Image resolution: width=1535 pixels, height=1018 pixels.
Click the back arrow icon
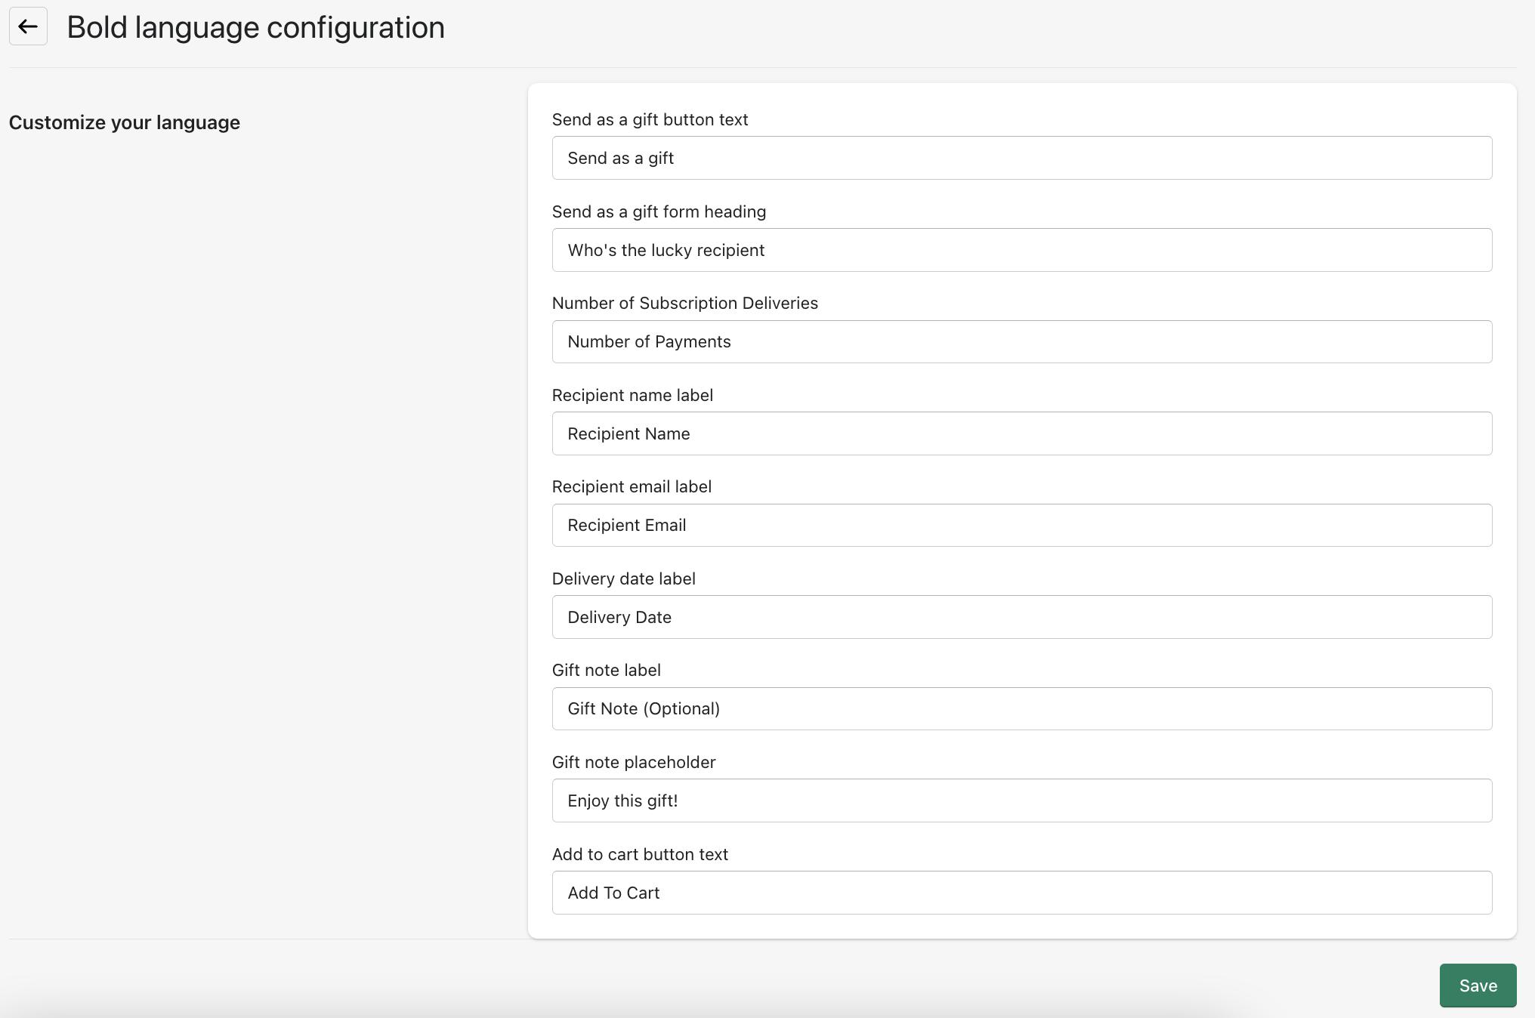click(28, 26)
